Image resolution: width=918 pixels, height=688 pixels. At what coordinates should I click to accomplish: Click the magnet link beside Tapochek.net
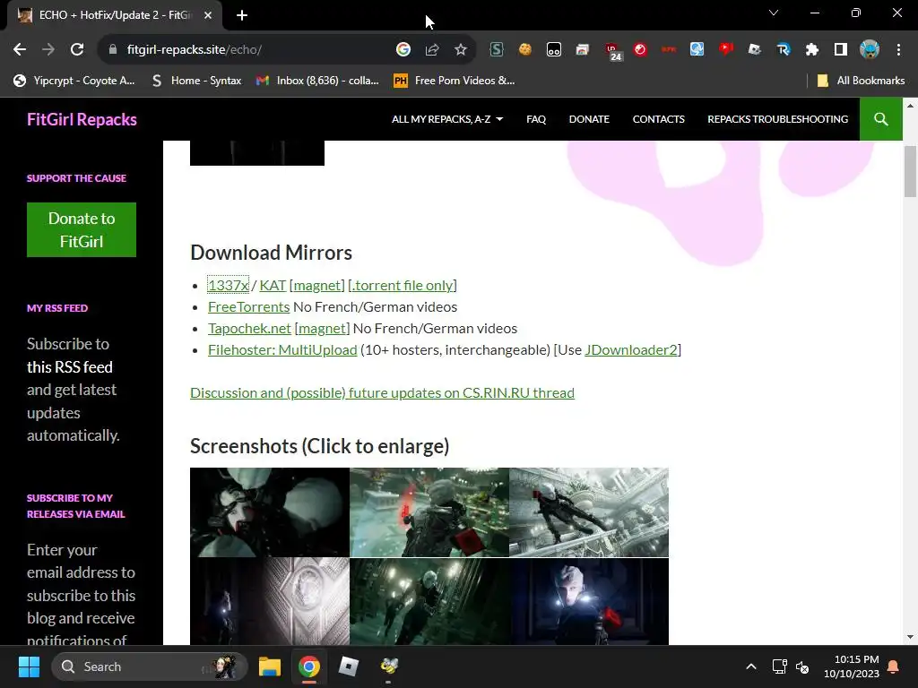coord(322,329)
